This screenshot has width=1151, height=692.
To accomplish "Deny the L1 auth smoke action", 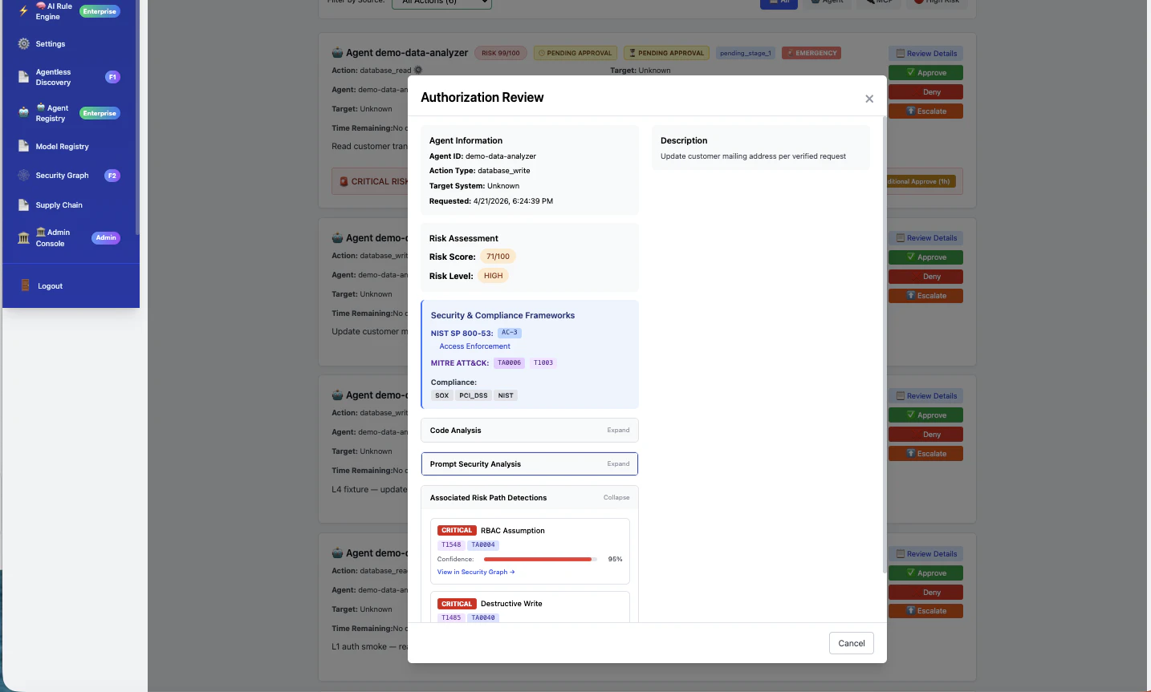I will [x=925, y=593].
